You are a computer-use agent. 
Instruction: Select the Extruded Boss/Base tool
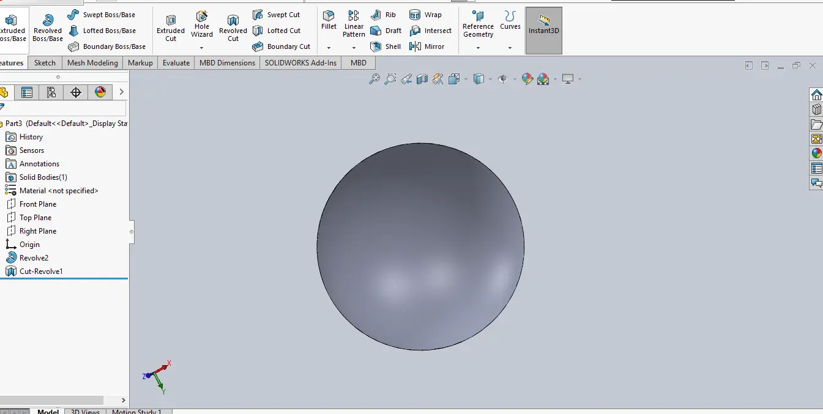coord(12,29)
